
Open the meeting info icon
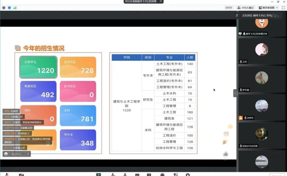[4, 8]
